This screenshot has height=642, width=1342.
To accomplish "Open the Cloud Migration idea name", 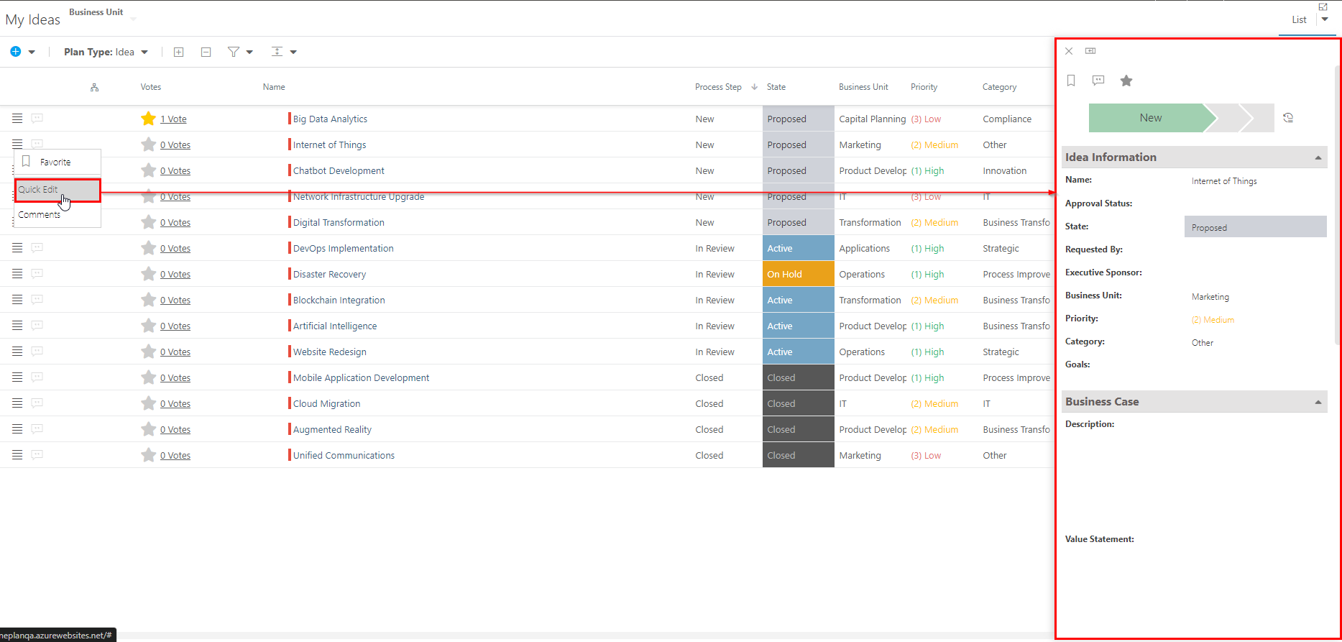I will coord(326,403).
